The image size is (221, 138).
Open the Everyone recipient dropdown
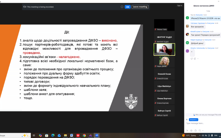click(x=194, y=120)
